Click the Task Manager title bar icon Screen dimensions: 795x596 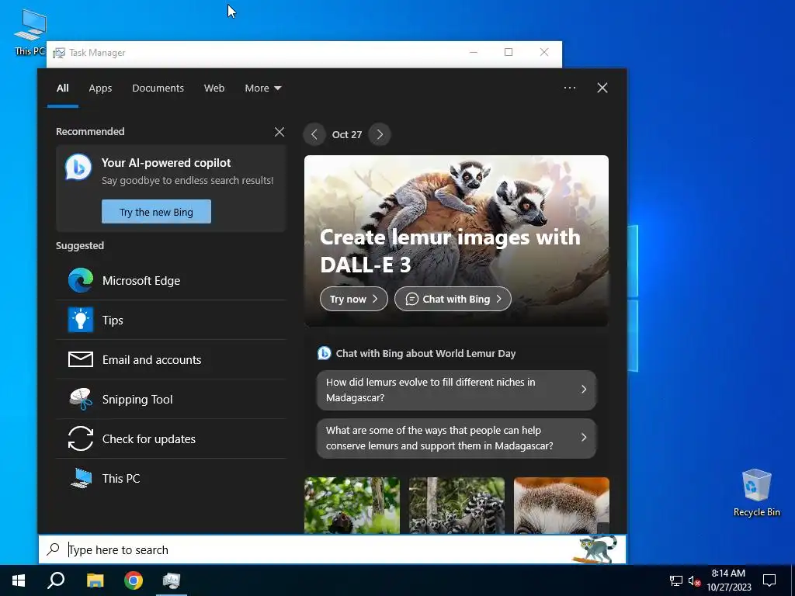[x=59, y=53]
